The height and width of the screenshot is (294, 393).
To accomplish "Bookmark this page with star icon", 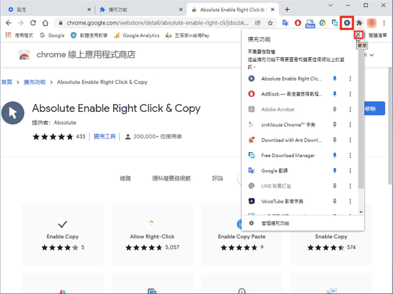I will pyautogui.click(x=270, y=23).
